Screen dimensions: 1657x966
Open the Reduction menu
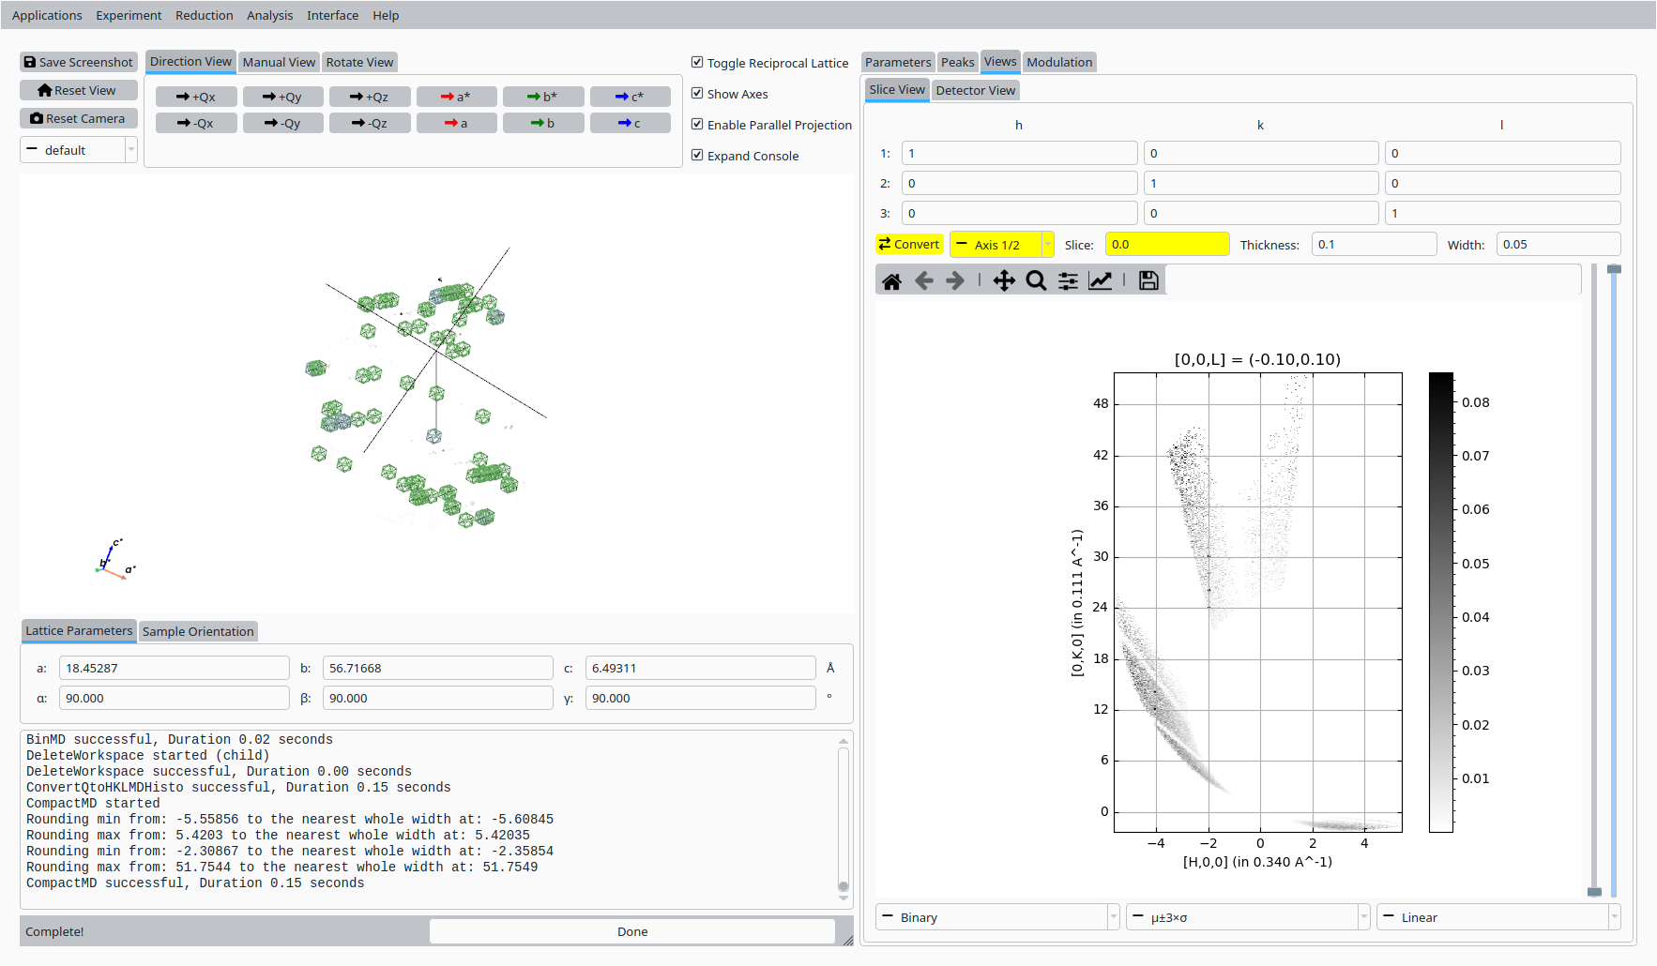coord(204,15)
